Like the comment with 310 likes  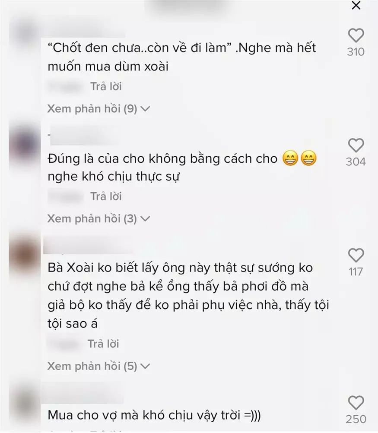[x=356, y=36]
